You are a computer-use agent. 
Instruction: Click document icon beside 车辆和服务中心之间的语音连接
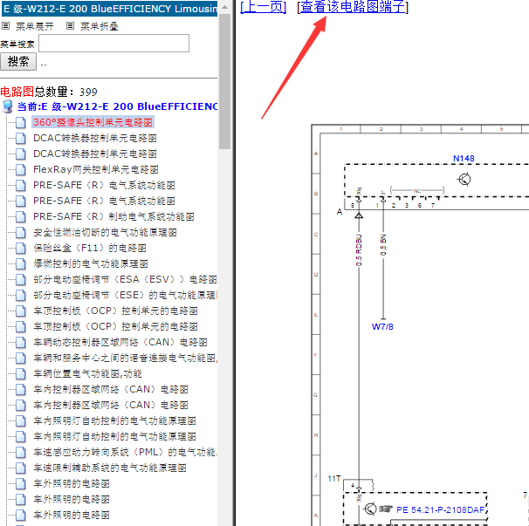[x=21, y=359]
